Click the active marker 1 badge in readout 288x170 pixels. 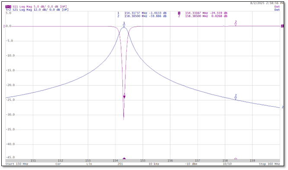pos(179,13)
